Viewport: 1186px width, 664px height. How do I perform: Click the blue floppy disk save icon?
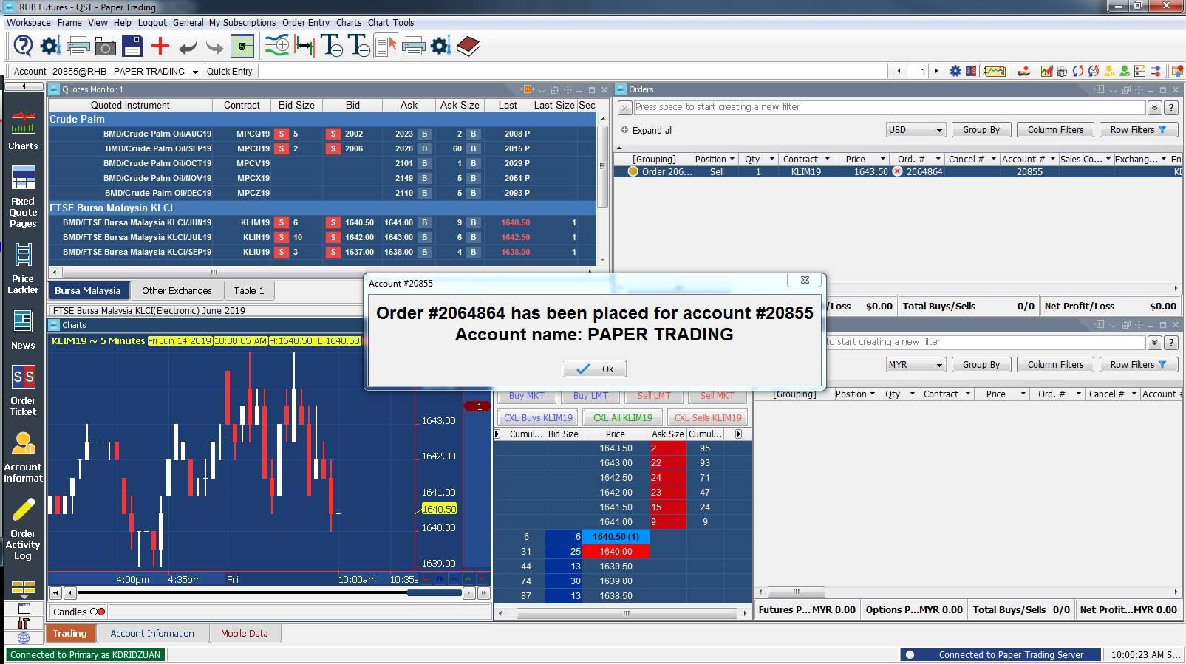(x=132, y=47)
